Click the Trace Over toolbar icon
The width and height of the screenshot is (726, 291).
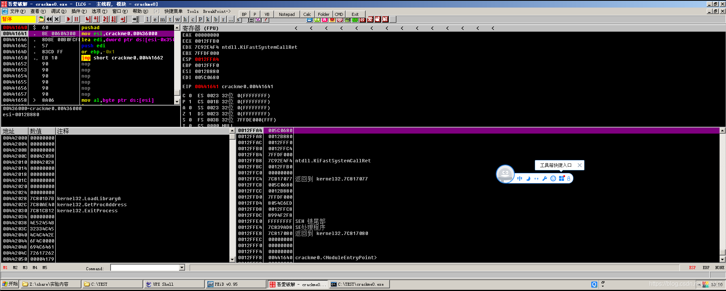tap(114, 19)
